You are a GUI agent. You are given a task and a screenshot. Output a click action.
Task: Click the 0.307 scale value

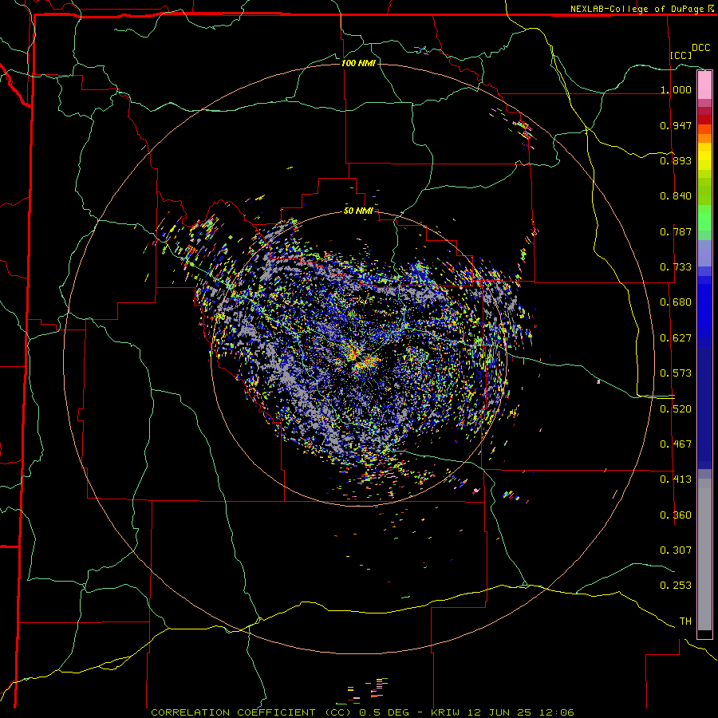pos(676,550)
